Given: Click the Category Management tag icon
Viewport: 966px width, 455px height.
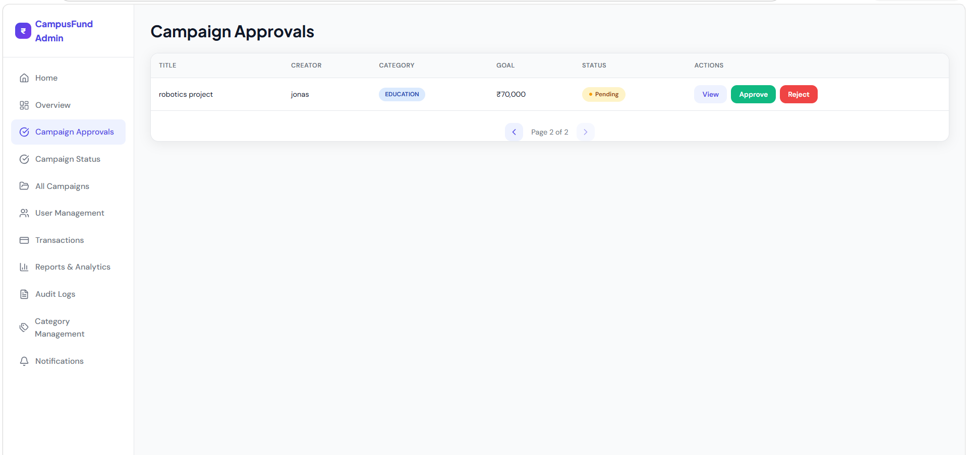Looking at the screenshot, I should coord(24,328).
